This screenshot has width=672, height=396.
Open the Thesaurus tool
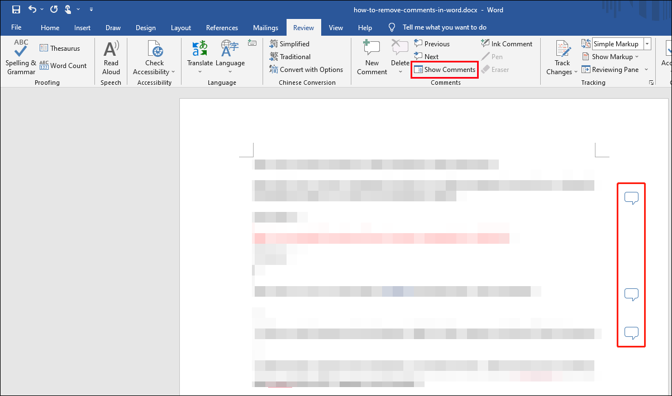[x=59, y=49]
